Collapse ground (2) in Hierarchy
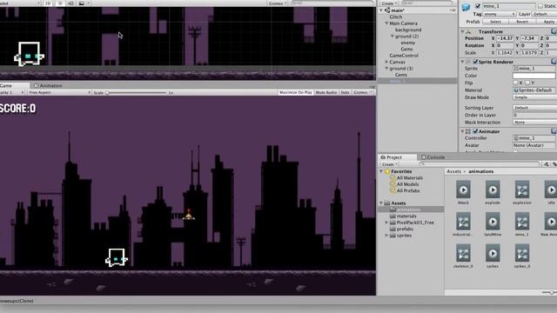Screen dimensions: 557x313 [x=393, y=37]
